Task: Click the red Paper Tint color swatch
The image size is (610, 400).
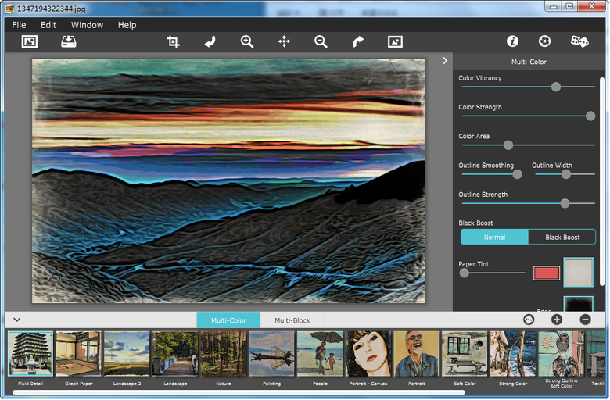Action: (547, 273)
